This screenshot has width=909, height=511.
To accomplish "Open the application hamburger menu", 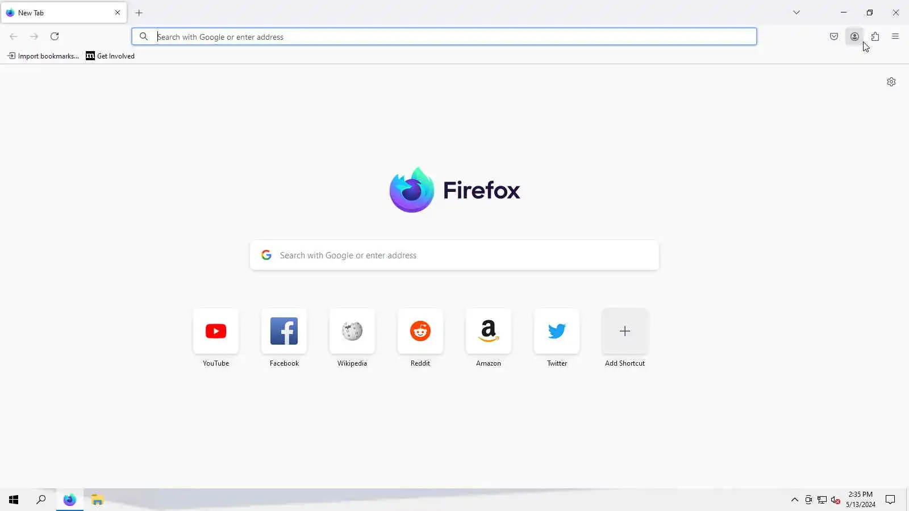I will click(895, 36).
